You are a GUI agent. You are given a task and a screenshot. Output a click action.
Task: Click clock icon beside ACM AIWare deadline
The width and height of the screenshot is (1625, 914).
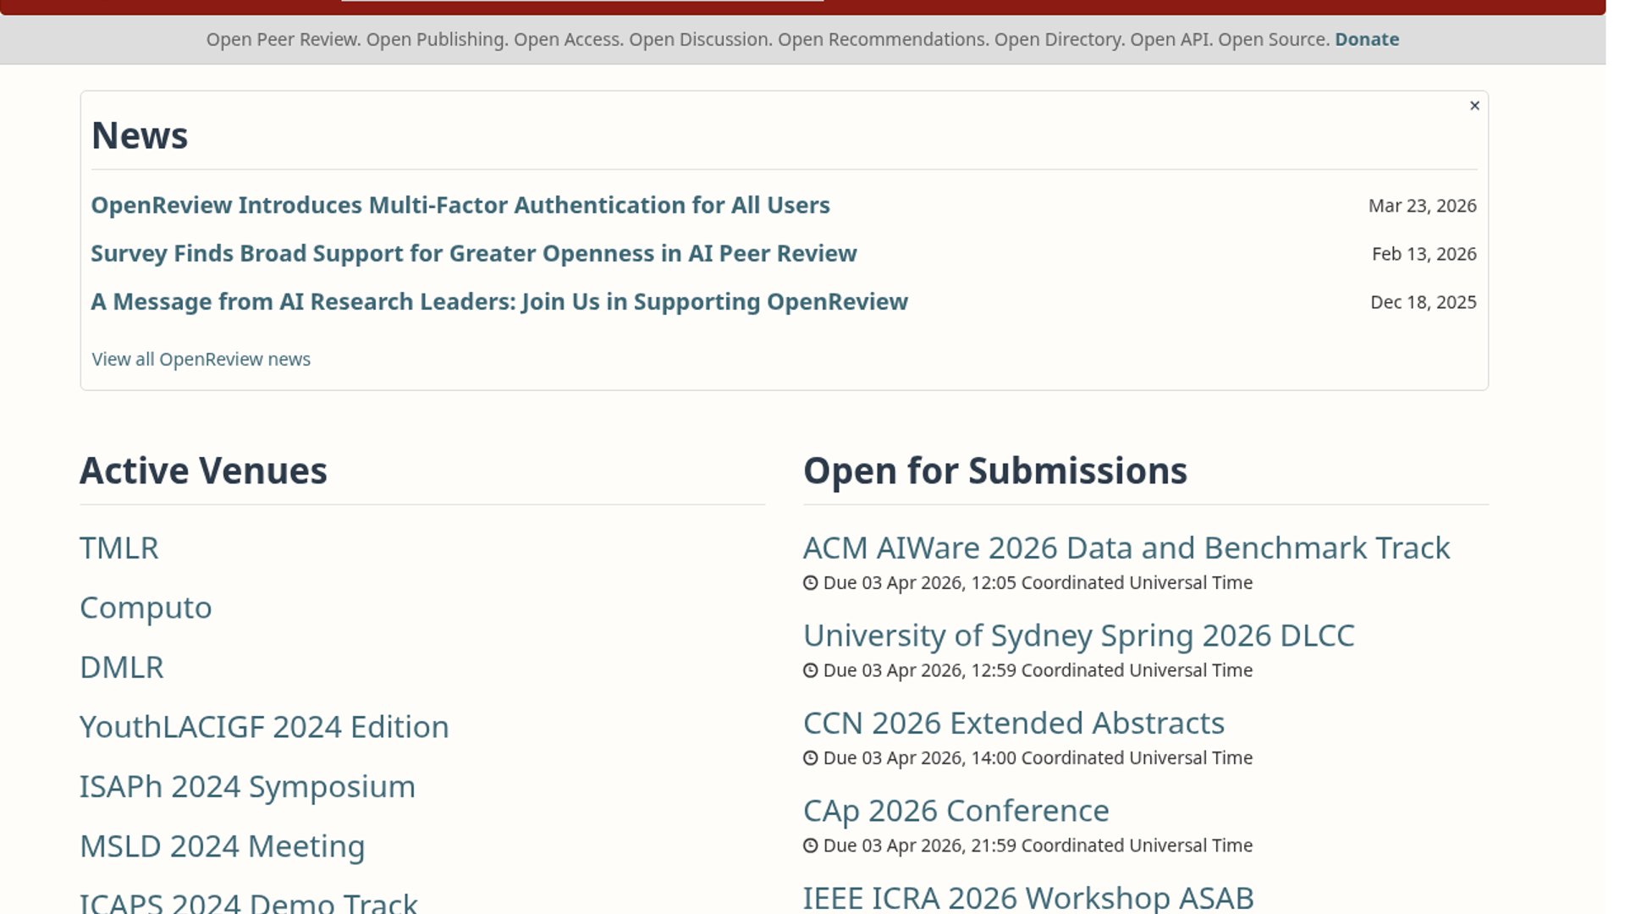coord(810,583)
